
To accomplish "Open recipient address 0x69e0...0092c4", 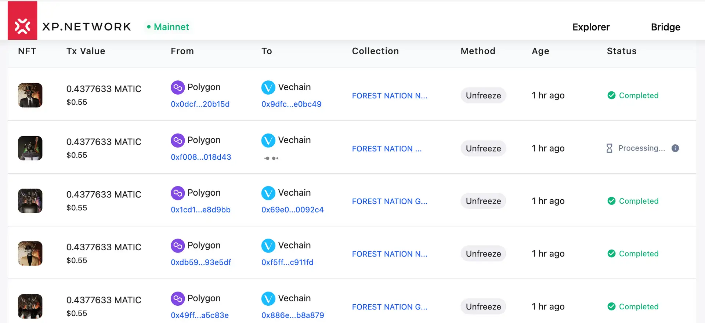I will [x=292, y=210].
